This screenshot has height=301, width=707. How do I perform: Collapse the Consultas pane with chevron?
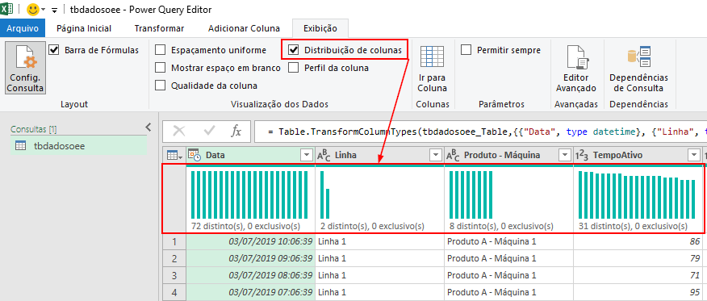tap(148, 128)
